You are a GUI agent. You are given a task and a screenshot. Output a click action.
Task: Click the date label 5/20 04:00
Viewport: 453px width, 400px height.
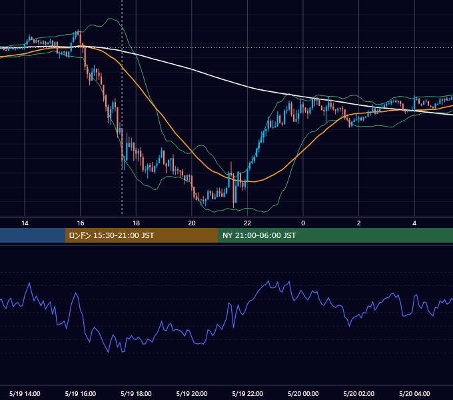pos(414,393)
